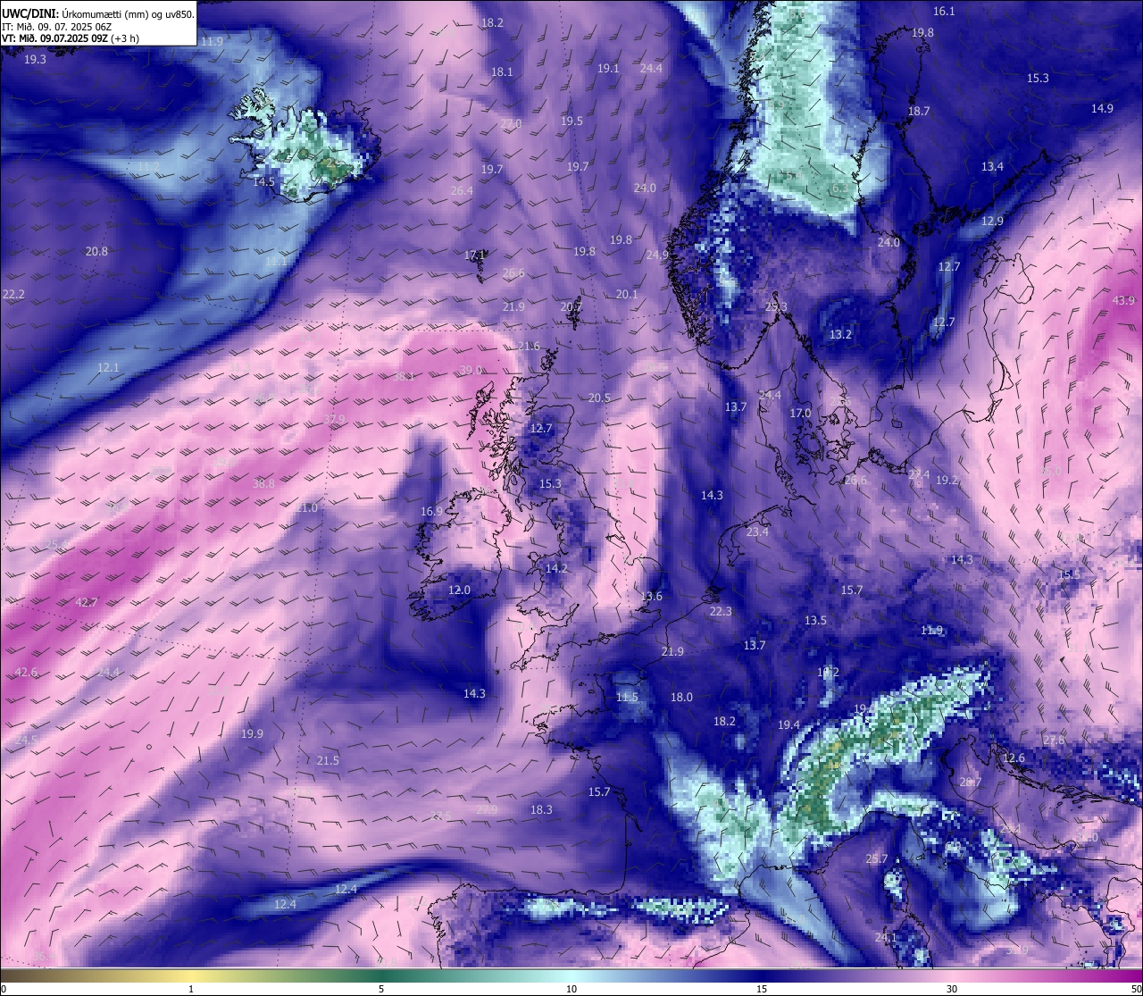Click the 13.2 value over southern Sweden
The image size is (1143, 996).
[x=840, y=335]
